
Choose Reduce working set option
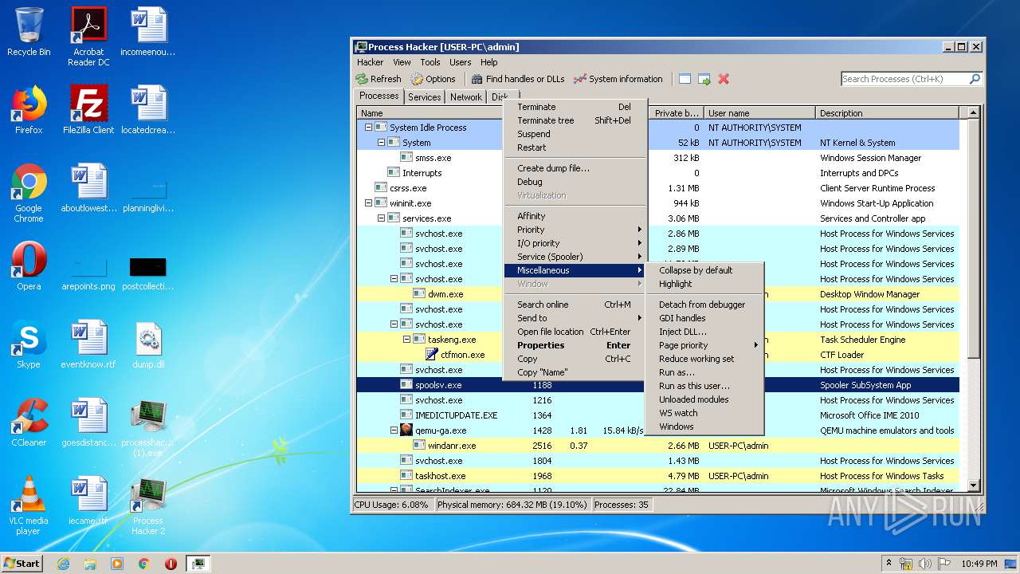coord(704,359)
